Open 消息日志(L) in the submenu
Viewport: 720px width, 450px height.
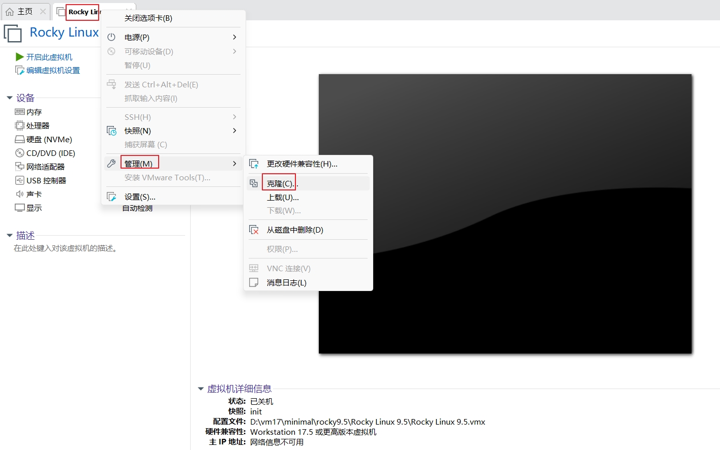tap(308, 283)
